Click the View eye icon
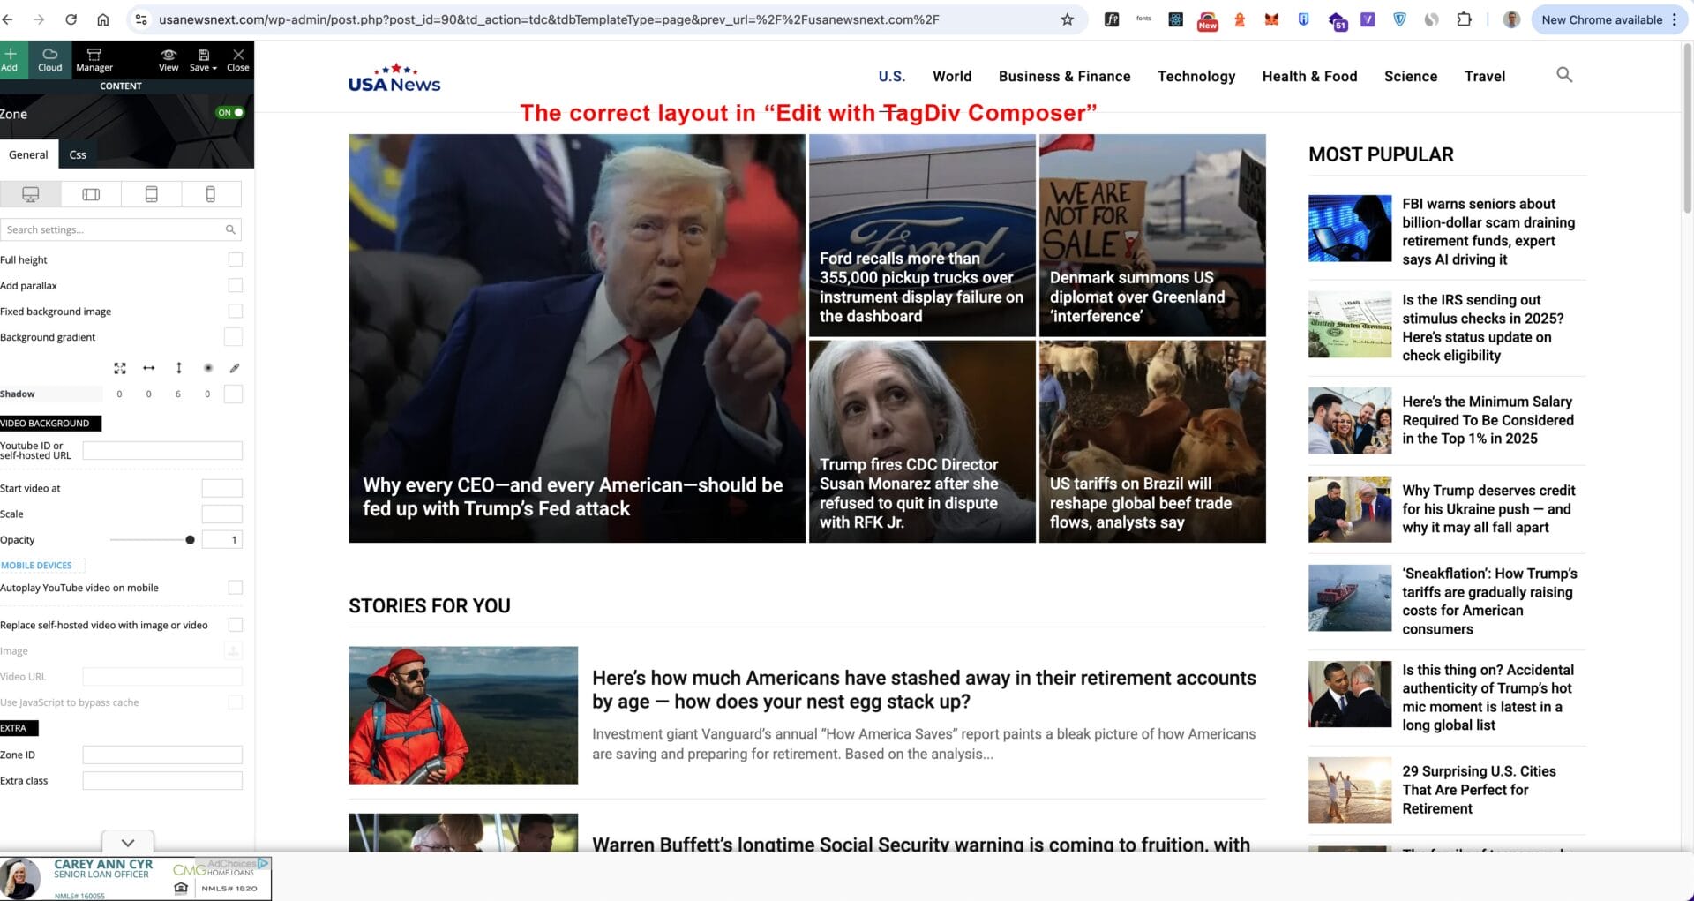 coord(169,59)
